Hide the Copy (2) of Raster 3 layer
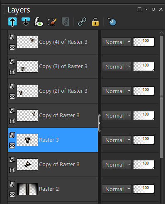 (x=12, y=96)
